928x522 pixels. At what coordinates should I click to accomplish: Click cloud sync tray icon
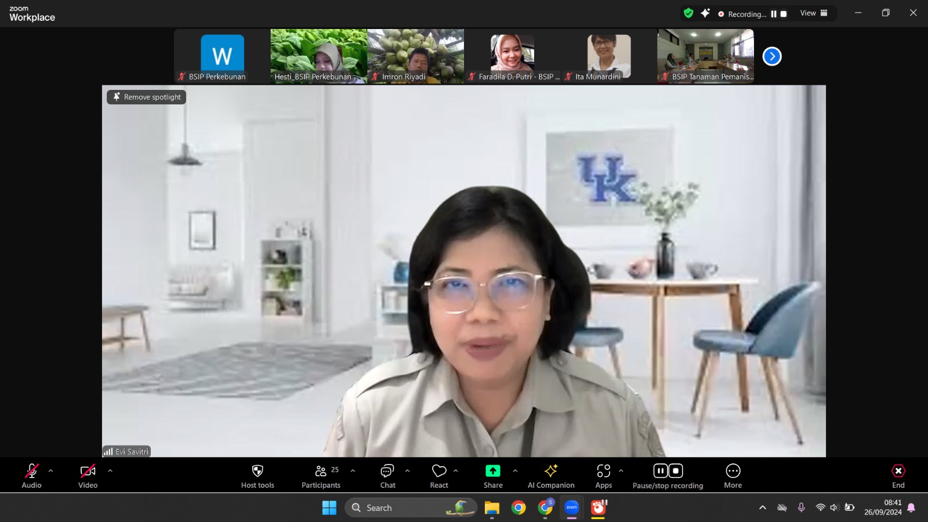click(x=782, y=507)
